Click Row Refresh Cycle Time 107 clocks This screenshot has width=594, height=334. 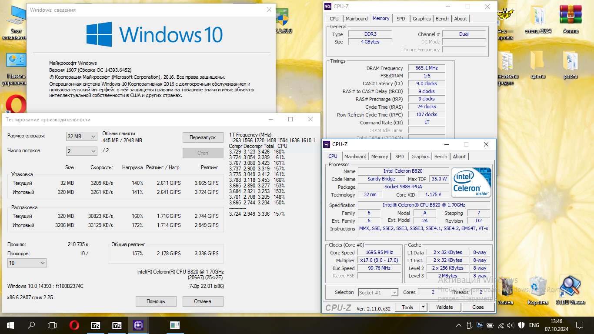[427, 115]
